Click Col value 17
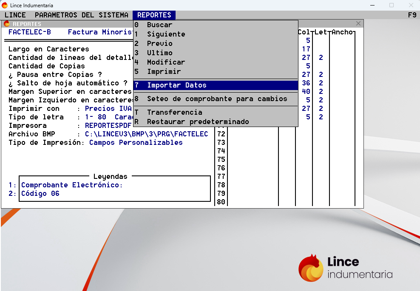Viewport: 420px width, 291px height. [x=306, y=49]
